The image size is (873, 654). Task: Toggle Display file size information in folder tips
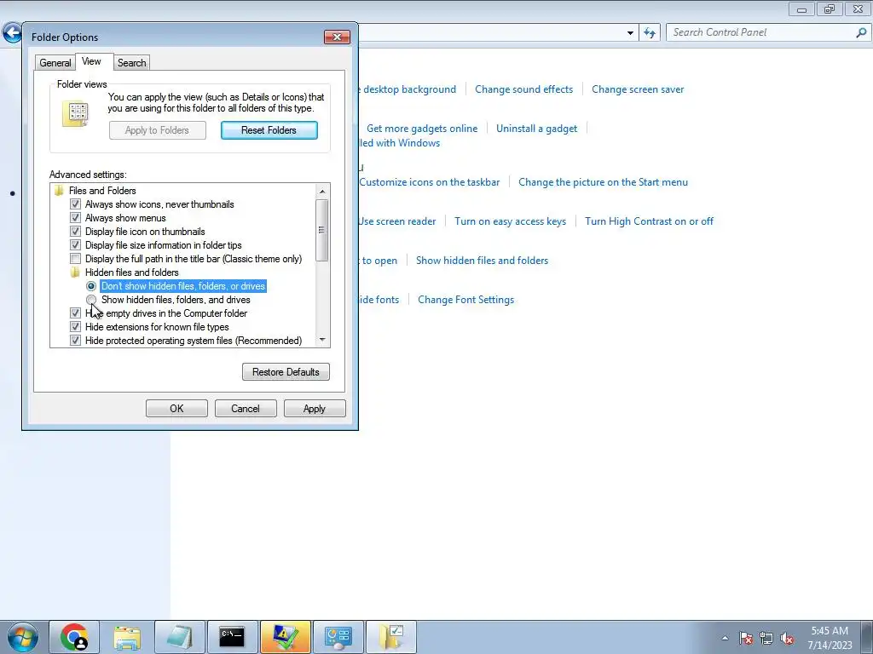[x=75, y=245]
